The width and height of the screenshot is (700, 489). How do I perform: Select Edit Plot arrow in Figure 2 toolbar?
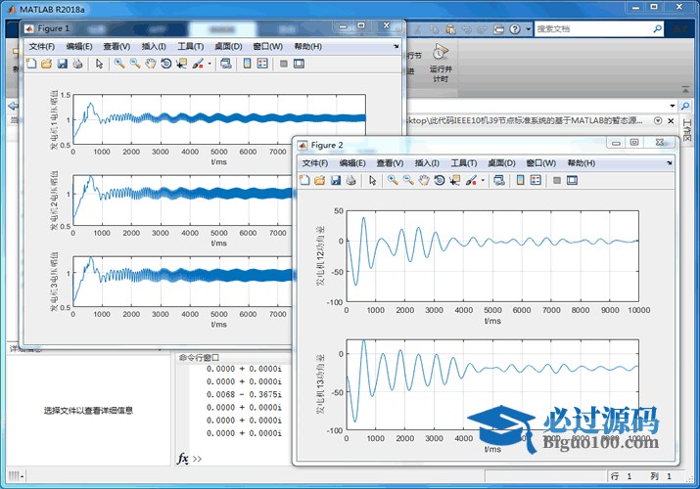[372, 180]
